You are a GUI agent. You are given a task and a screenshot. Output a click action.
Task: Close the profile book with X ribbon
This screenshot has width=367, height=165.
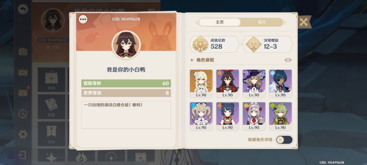[303, 22]
